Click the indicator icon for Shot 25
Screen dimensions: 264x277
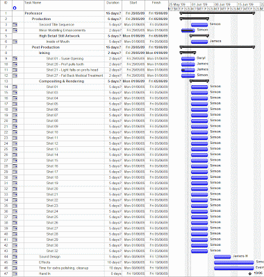pyautogui.click(x=15, y=217)
